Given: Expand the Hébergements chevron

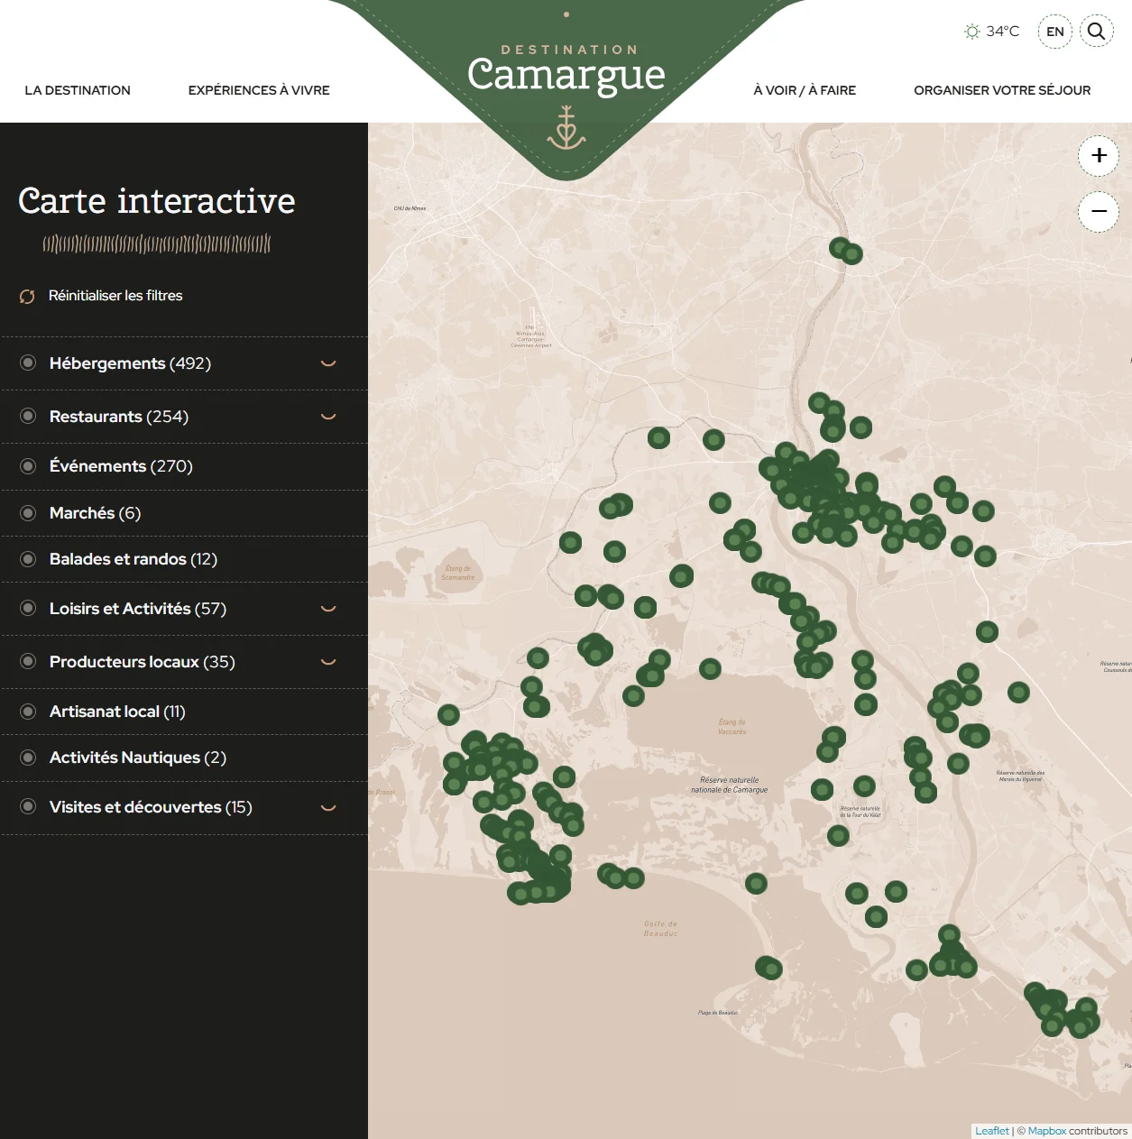Looking at the screenshot, I should [x=328, y=363].
